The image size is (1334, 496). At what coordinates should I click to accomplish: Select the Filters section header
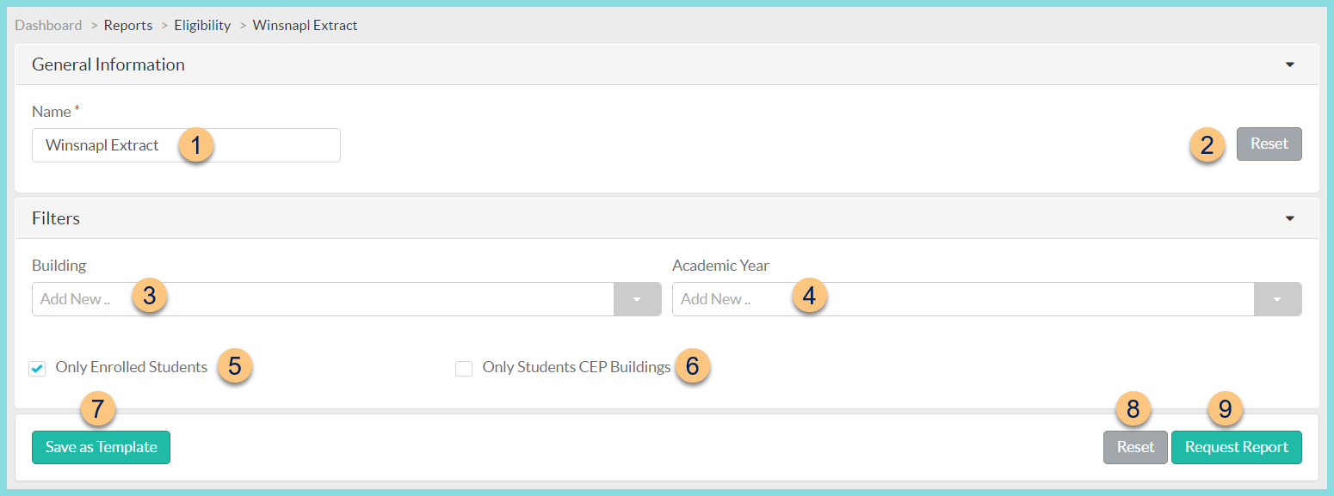click(55, 217)
